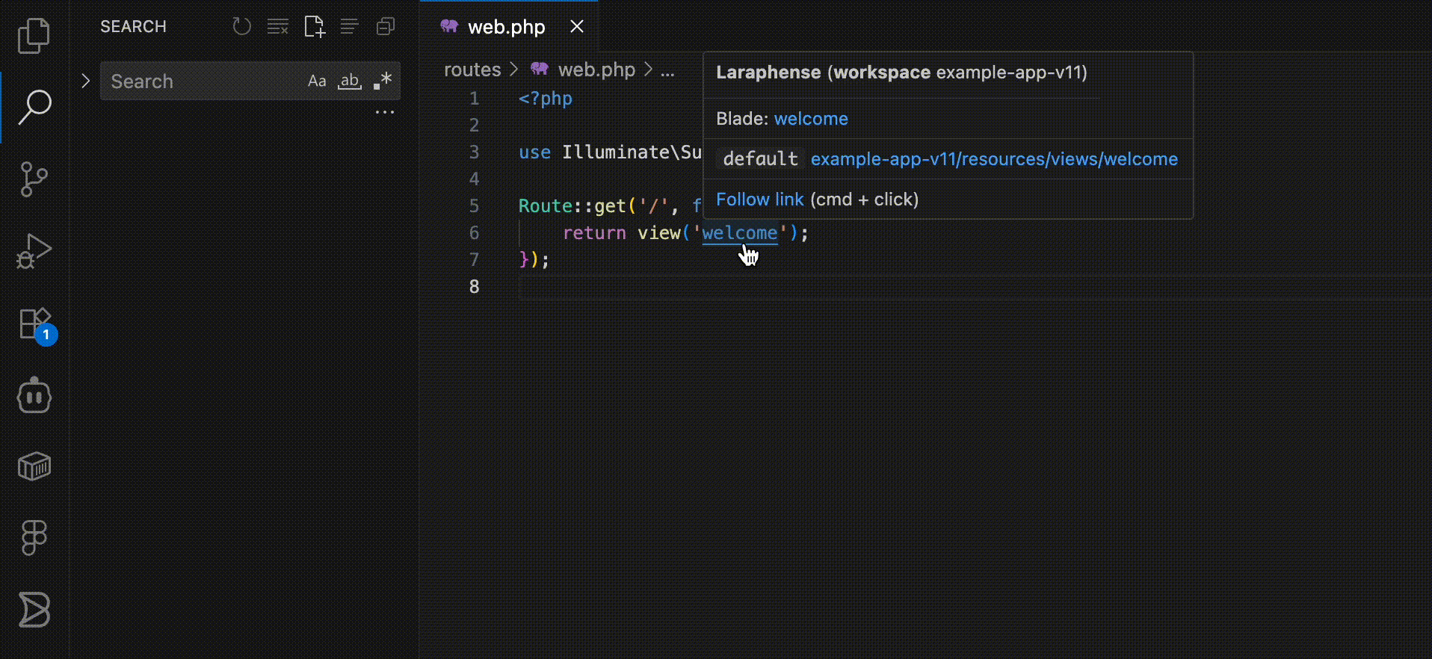
Task: Open new search editor icon
Action: click(x=314, y=27)
